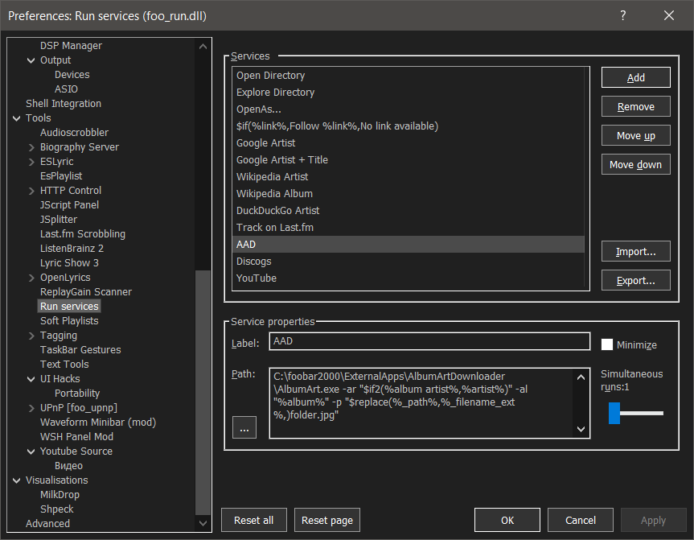Click the Simultaneous runs slider handle
Viewport: 694px width, 540px height.
(x=614, y=413)
